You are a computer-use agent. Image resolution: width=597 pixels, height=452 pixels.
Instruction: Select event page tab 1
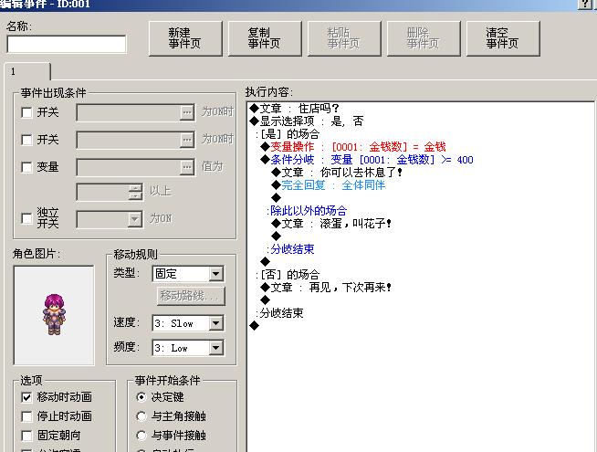(27, 71)
